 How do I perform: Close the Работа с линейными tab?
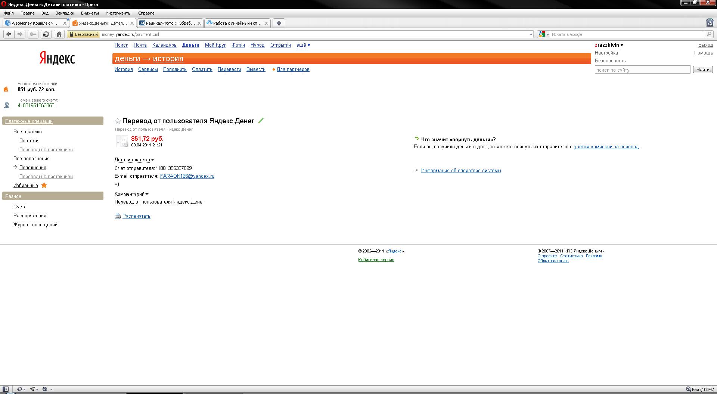tap(266, 23)
